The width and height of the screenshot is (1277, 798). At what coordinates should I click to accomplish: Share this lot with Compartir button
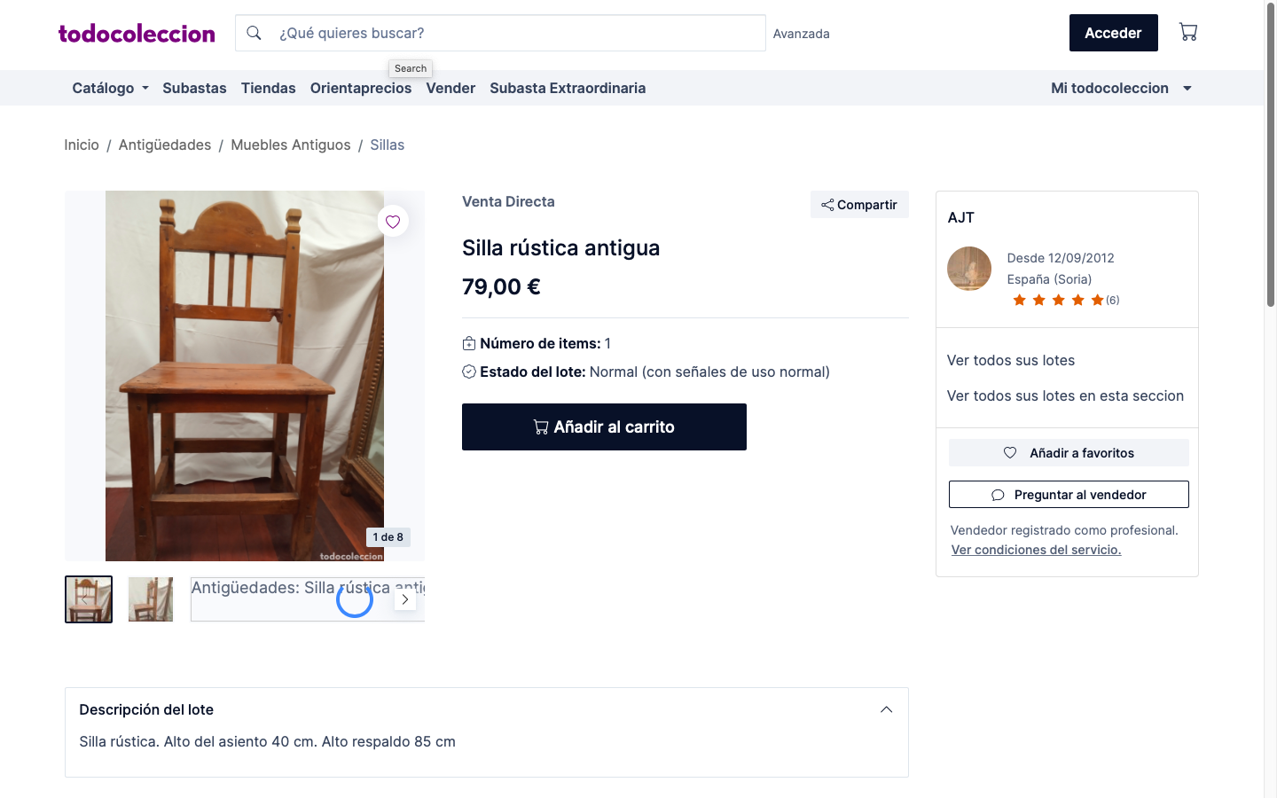[859, 205]
